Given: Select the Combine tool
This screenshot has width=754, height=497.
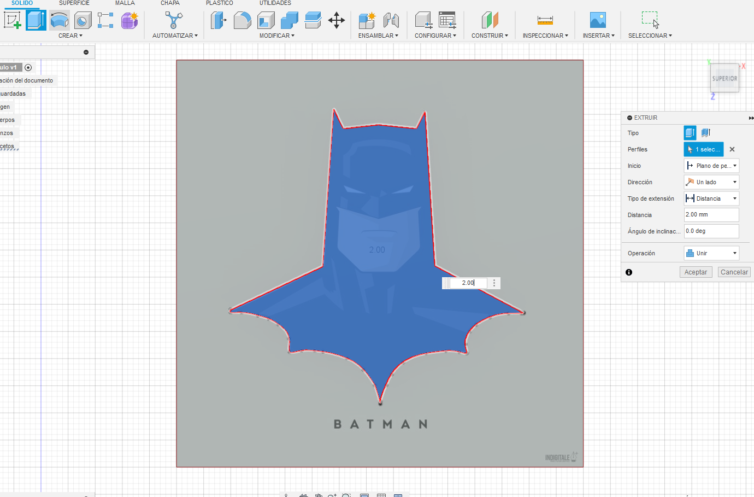Looking at the screenshot, I should pyautogui.click(x=289, y=20).
